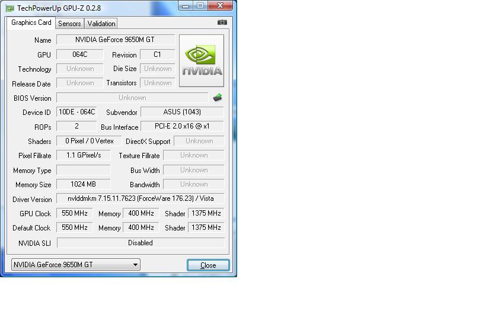
Task: Close window using title bar X
Action: [x=220, y=6]
